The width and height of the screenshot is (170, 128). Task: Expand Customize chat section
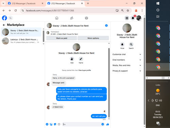pos(127,54)
